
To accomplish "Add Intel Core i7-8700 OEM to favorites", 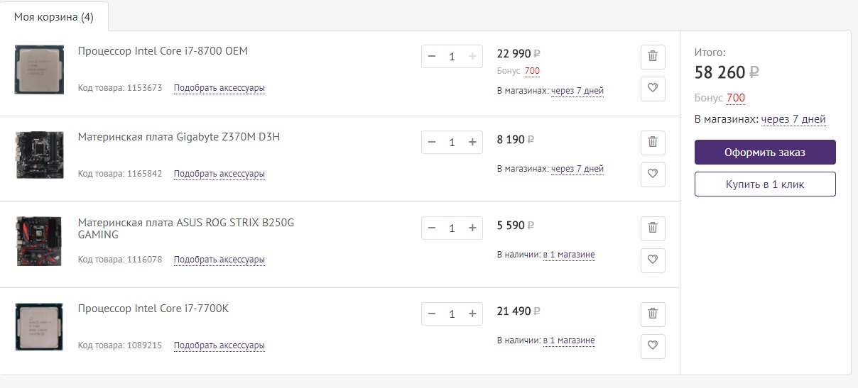I will (x=653, y=89).
